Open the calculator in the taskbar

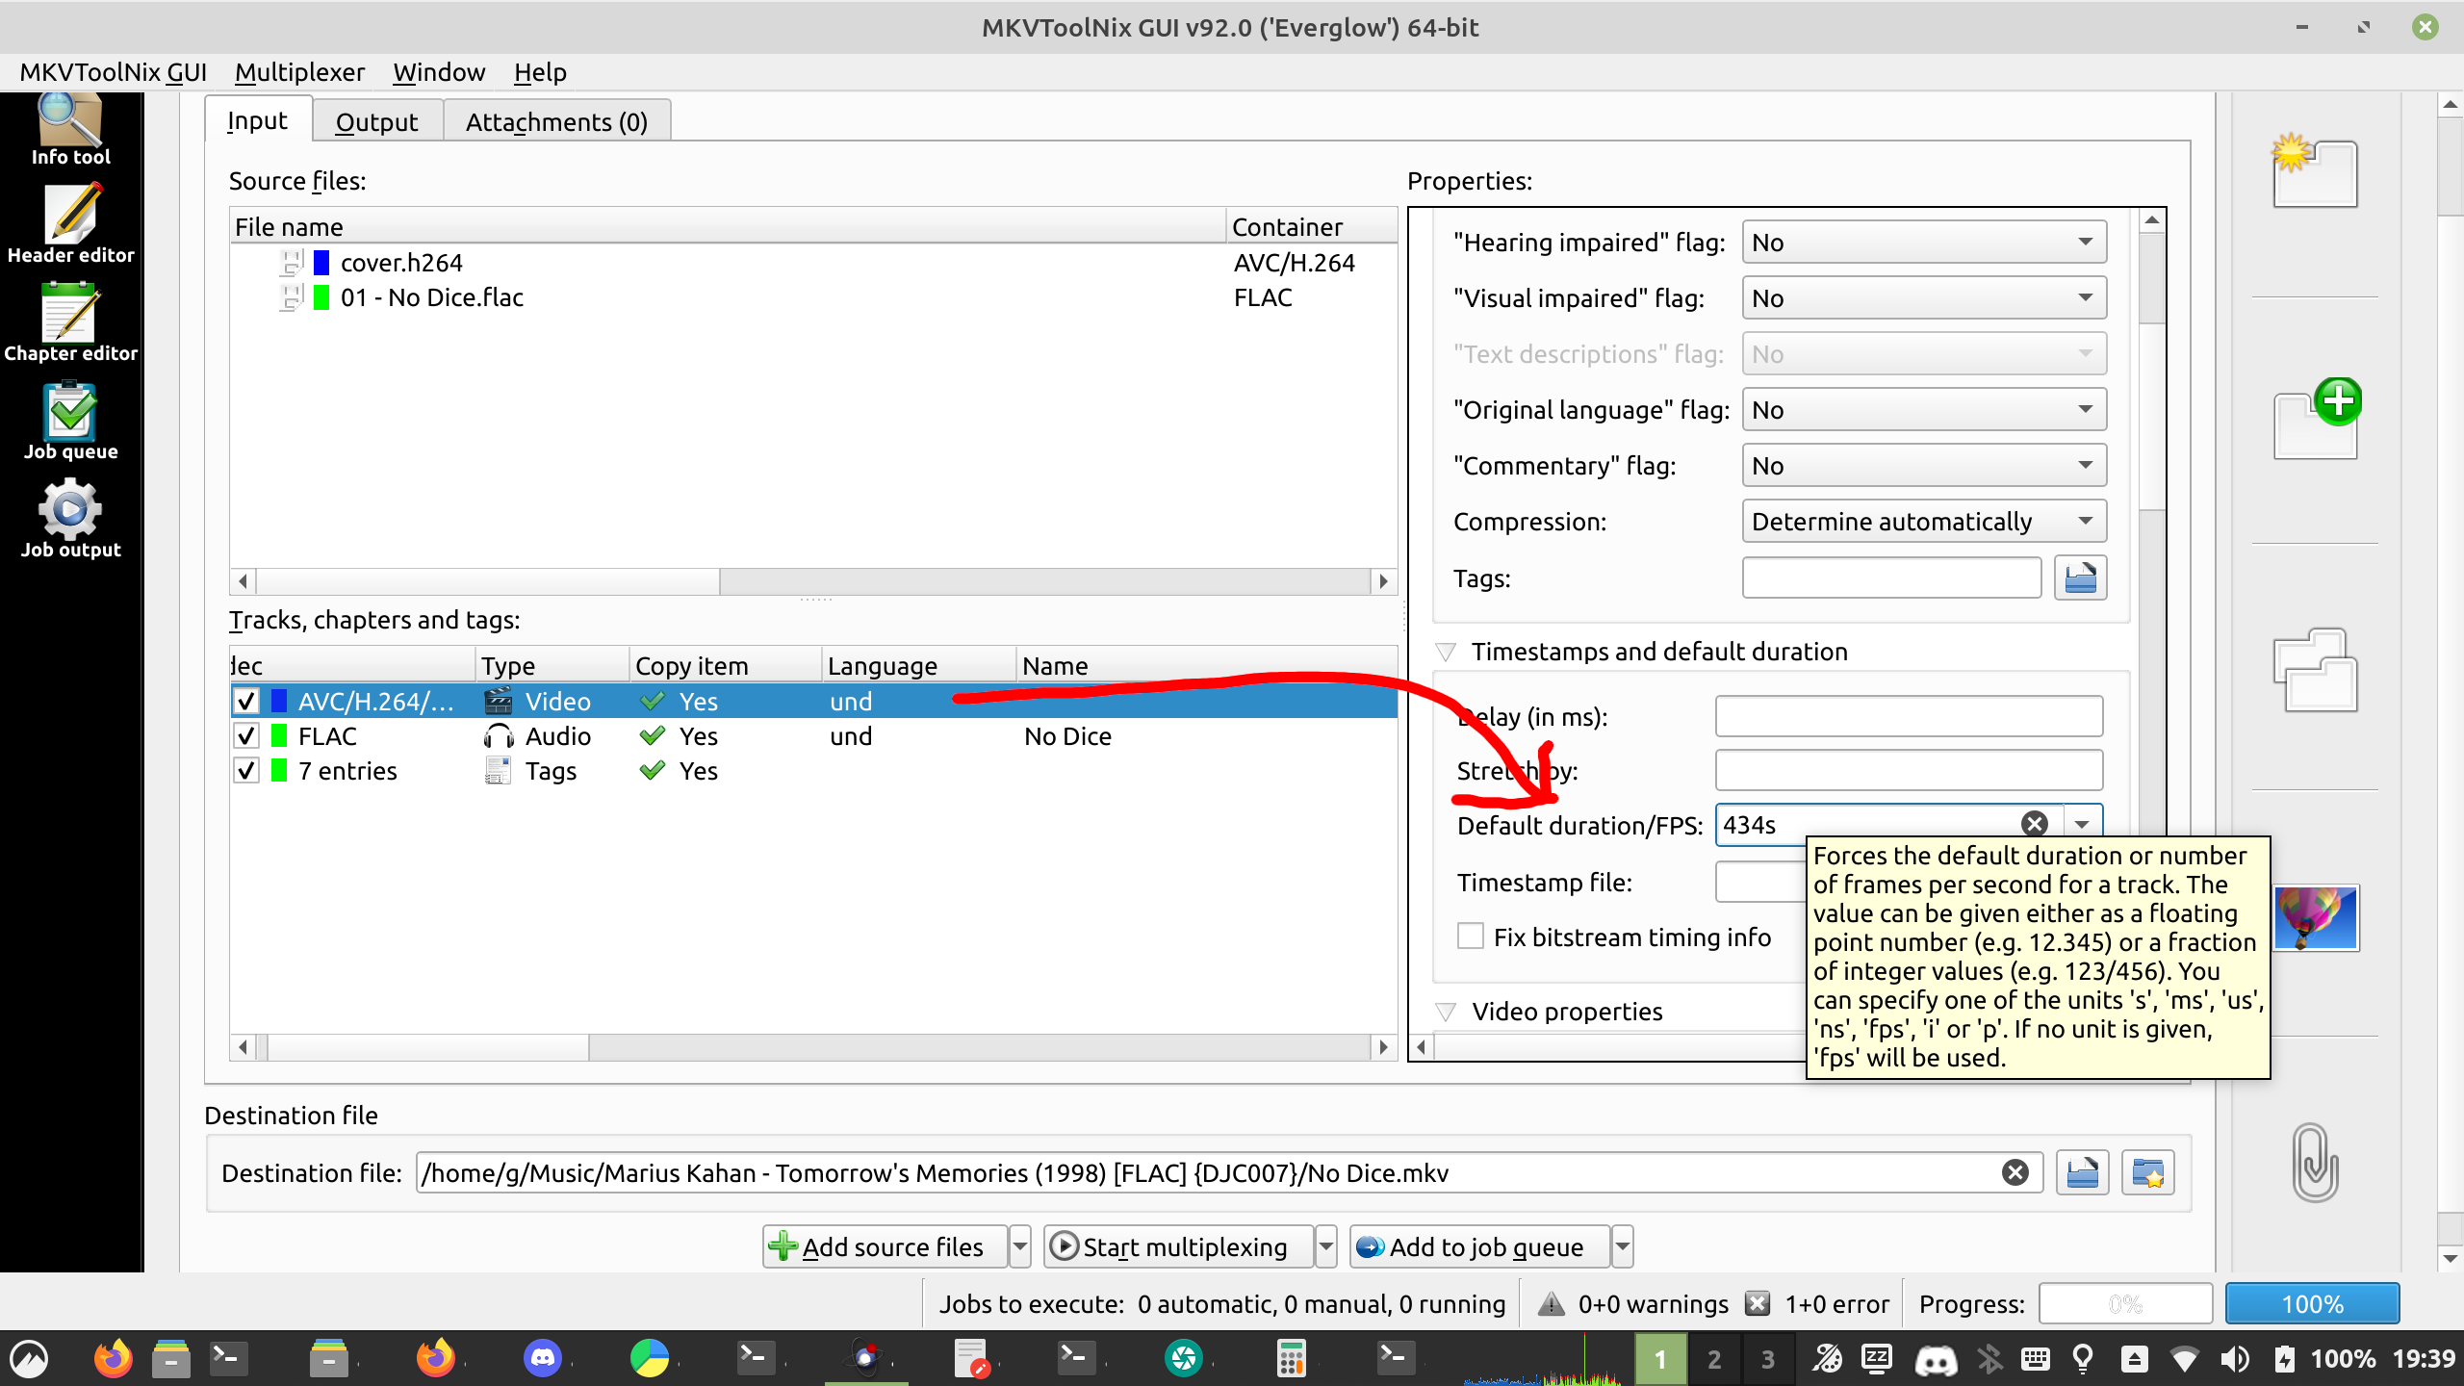click(x=1291, y=1358)
